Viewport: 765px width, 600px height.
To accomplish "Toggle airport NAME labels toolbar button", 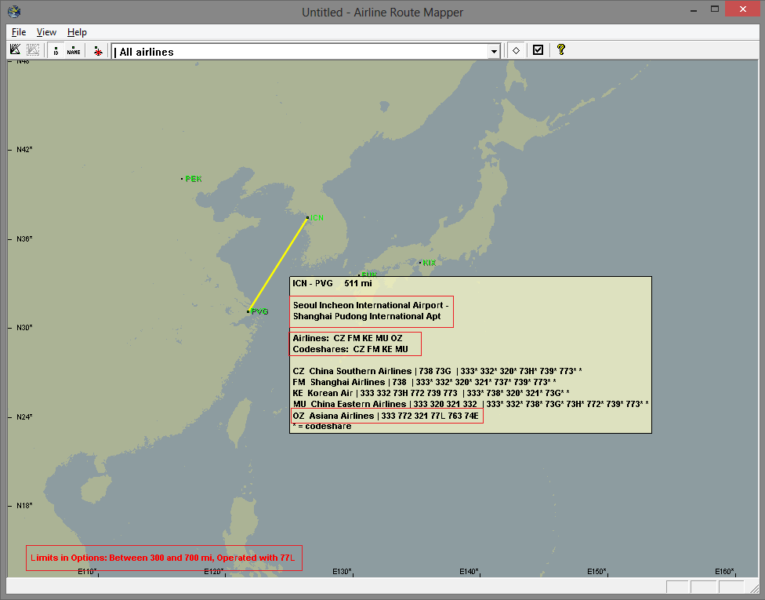I will click(x=74, y=49).
